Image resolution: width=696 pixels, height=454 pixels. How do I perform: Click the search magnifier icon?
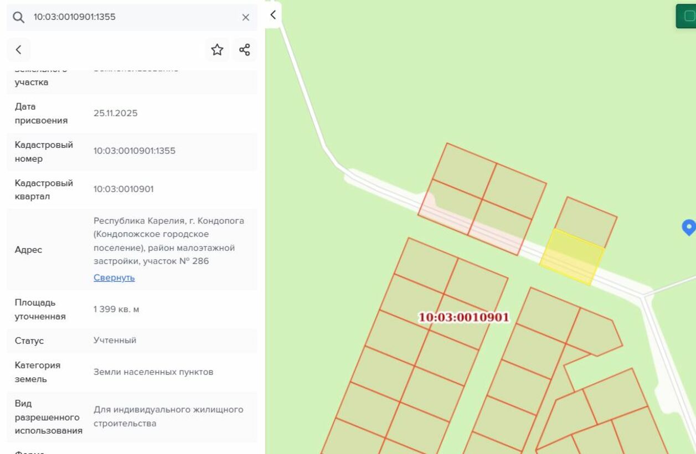point(19,17)
